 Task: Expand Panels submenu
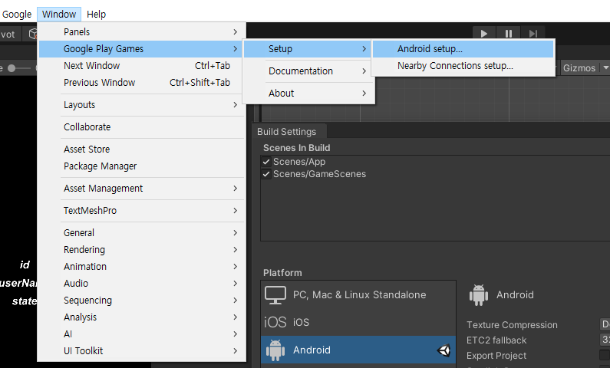(x=142, y=32)
